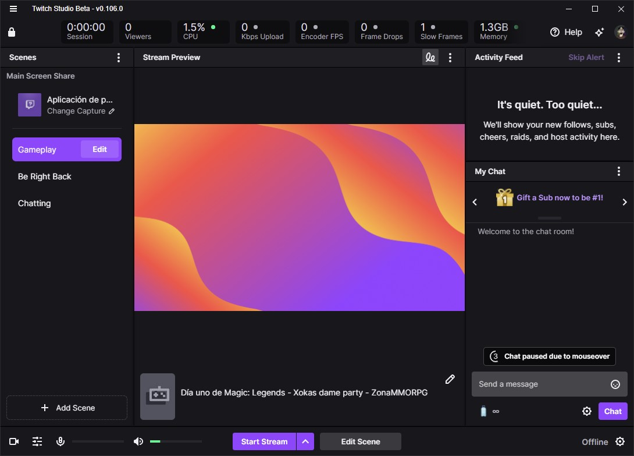This screenshot has width=634, height=456.
Task: Expand Start Stream options arrow
Action: 305,441
